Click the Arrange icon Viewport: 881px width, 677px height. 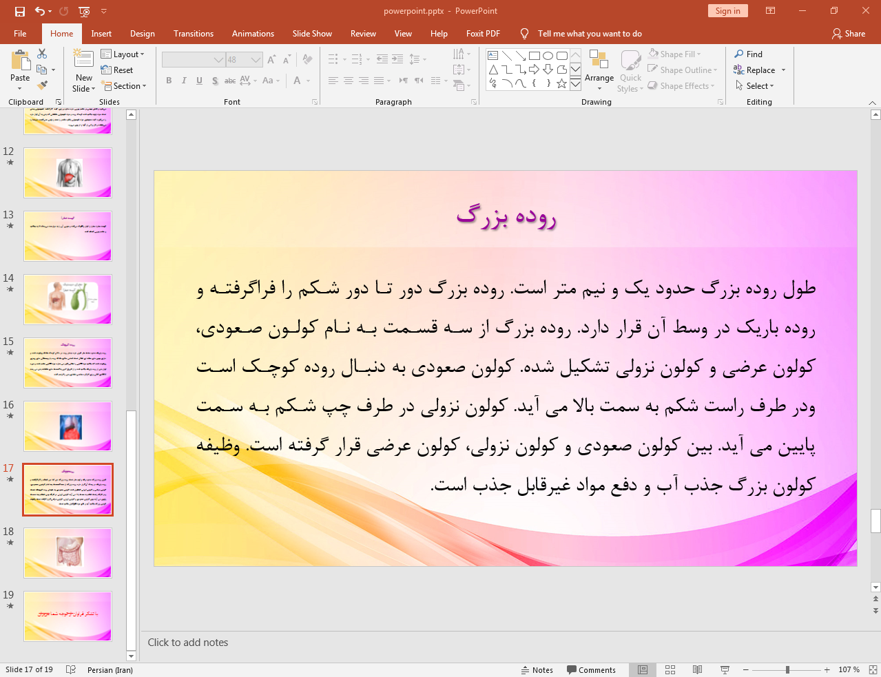click(599, 61)
